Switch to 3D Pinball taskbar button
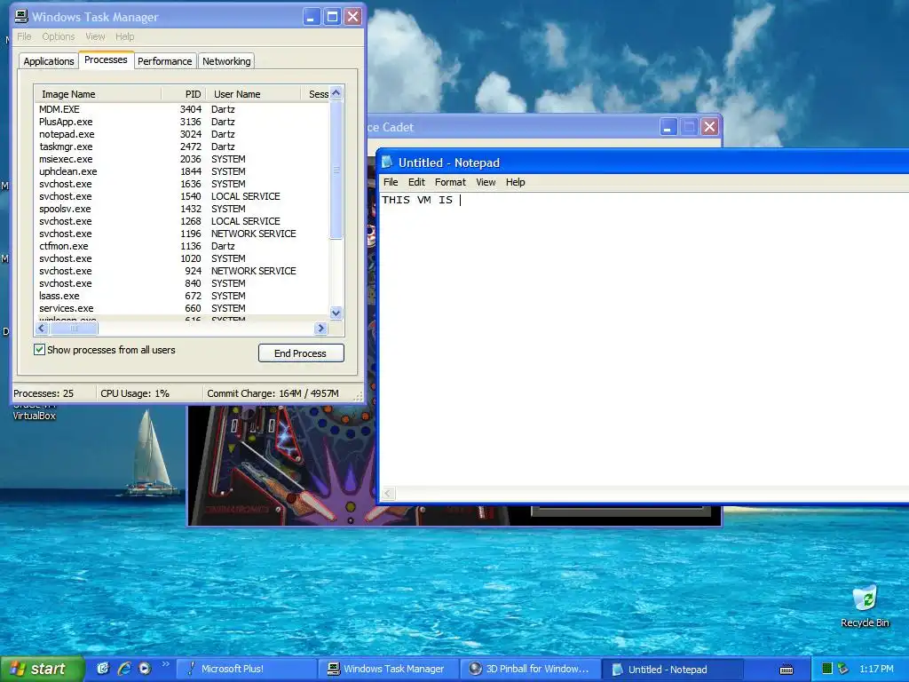The width and height of the screenshot is (909, 682). [x=530, y=670]
